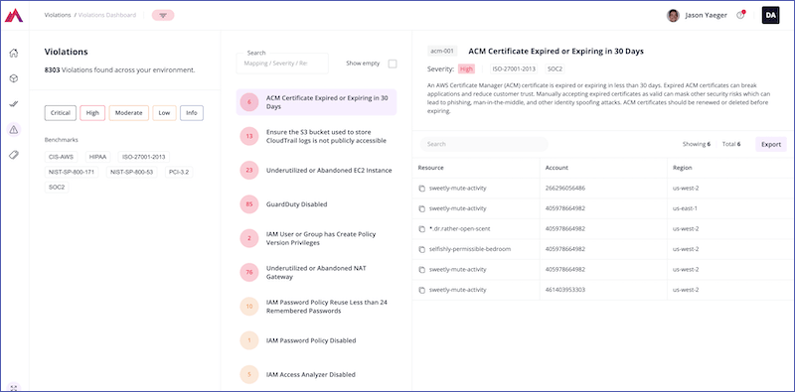Toggle the Show empty checkbox
The width and height of the screenshot is (795, 392).
pyautogui.click(x=393, y=64)
